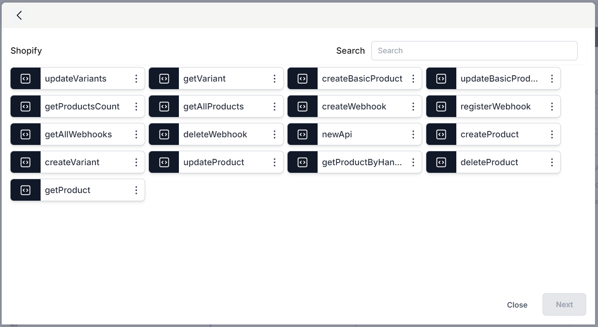Click the code icon of getAllWebhooks
Image resolution: width=598 pixels, height=327 pixels.
tap(25, 134)
